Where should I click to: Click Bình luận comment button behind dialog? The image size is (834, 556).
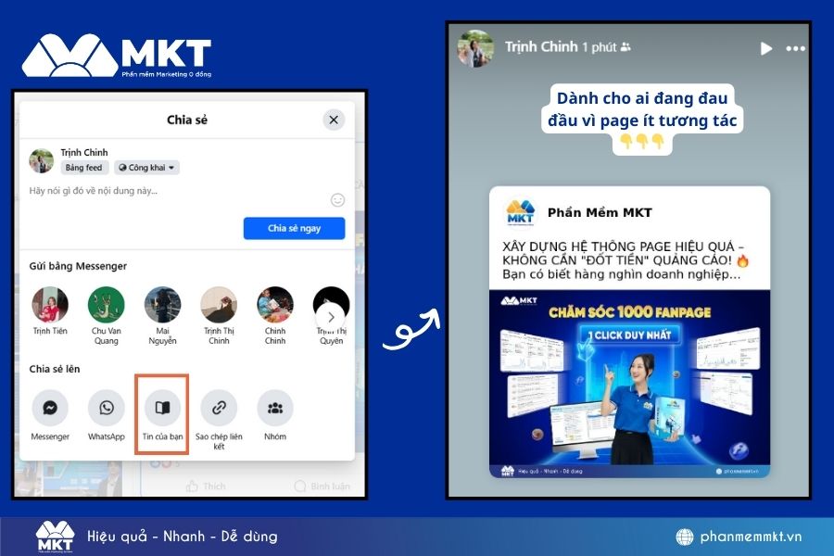(322, 486)
